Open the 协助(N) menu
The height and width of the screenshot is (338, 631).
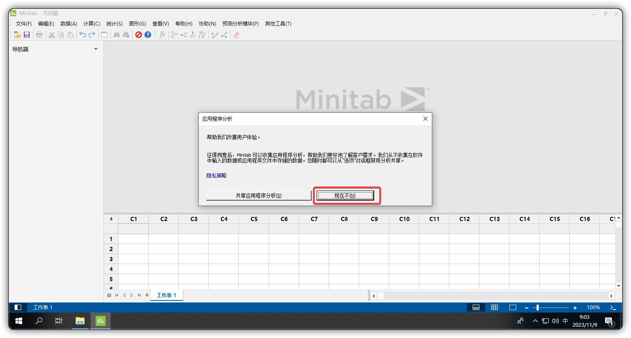[208, 24]
